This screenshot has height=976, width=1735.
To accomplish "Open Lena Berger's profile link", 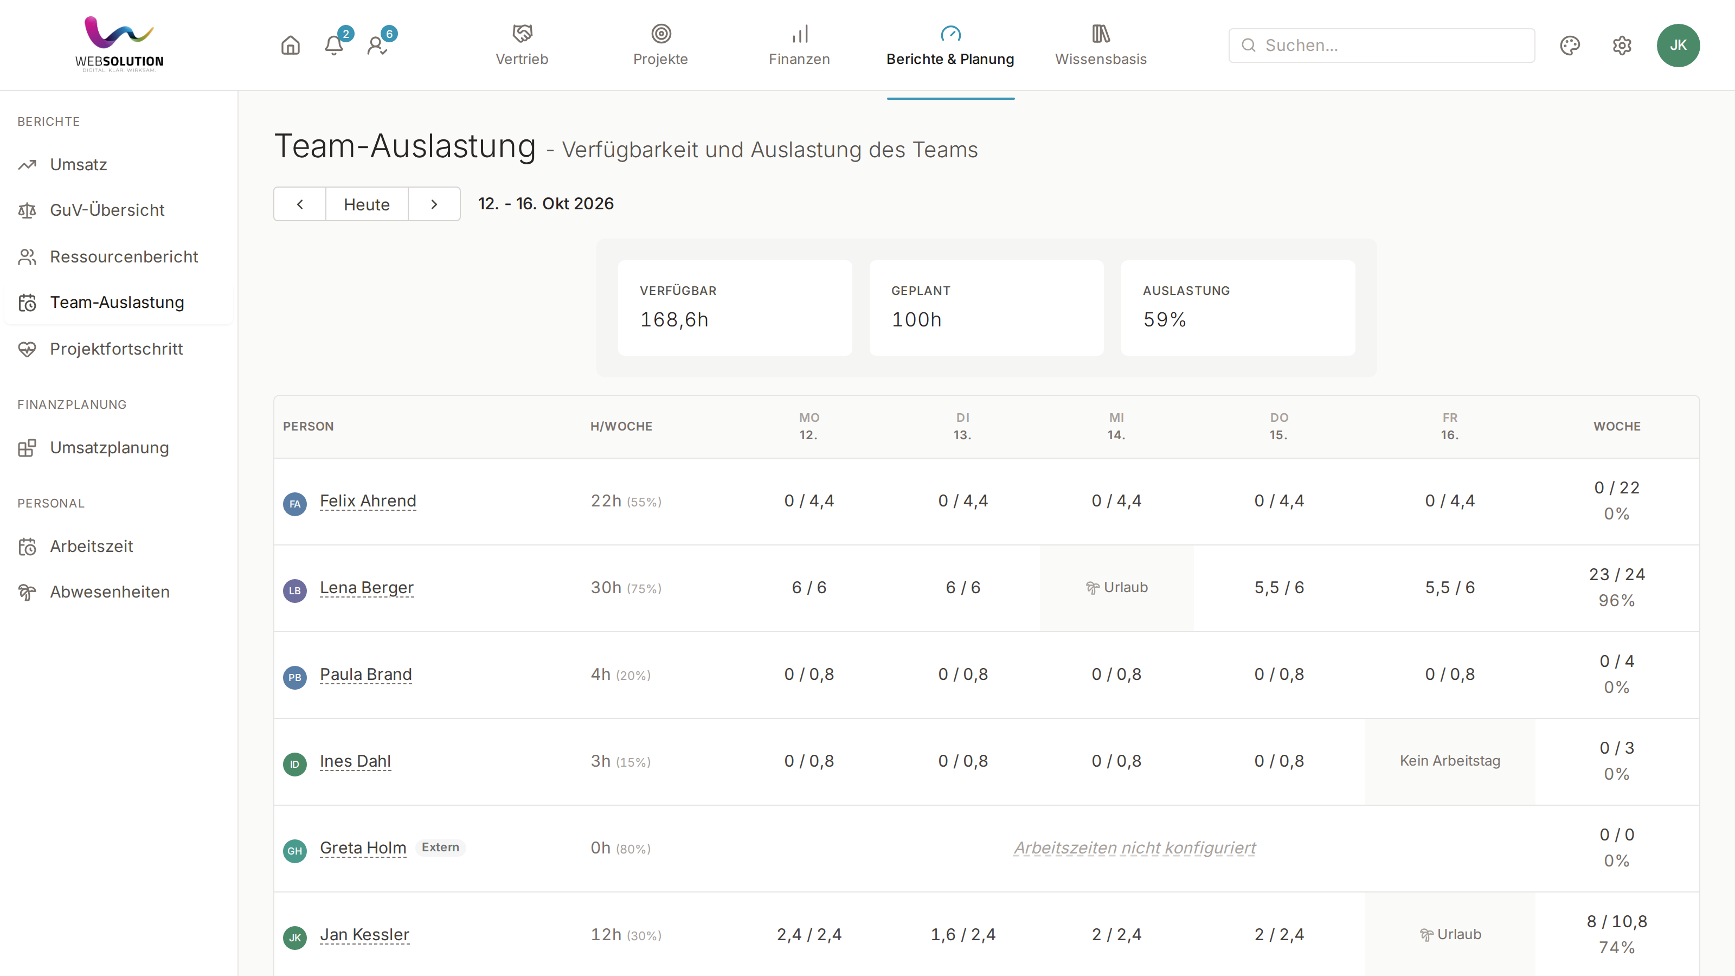I will point(367,587).
